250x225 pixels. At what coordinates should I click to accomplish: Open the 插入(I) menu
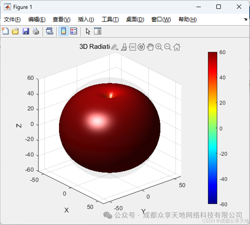pyautogui.click(x=86, y=19)
